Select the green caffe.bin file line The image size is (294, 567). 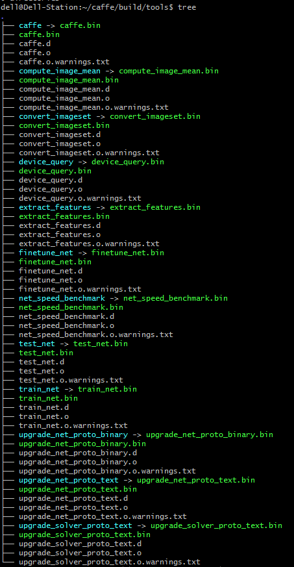[x=40, y=34]
